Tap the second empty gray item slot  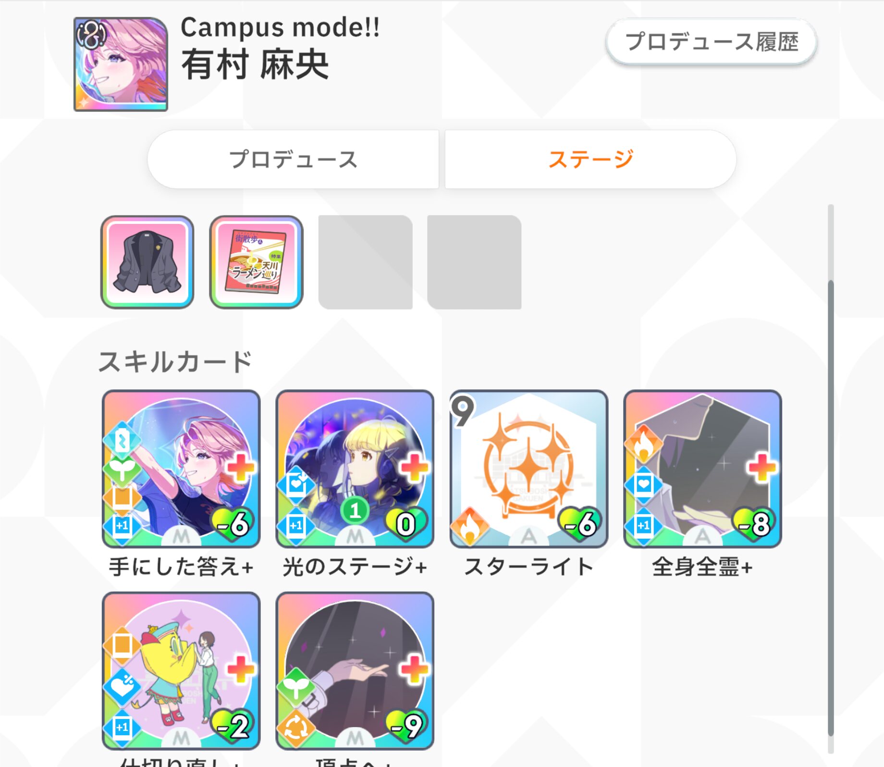pos(474,262)
